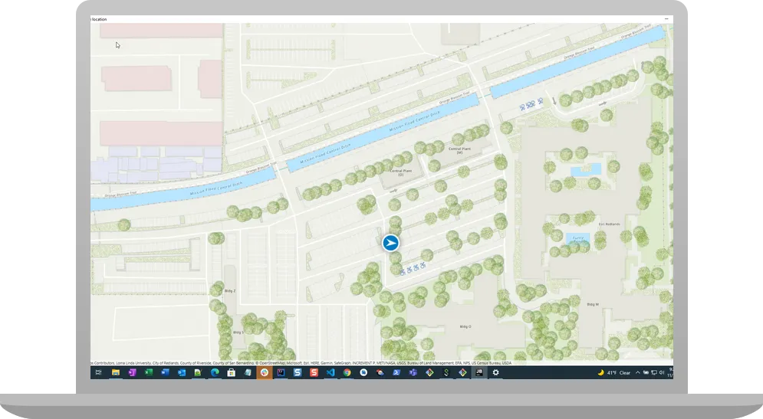Click the map attribution text at the bottom
This screenshot has height=419, width=763.
301,363
